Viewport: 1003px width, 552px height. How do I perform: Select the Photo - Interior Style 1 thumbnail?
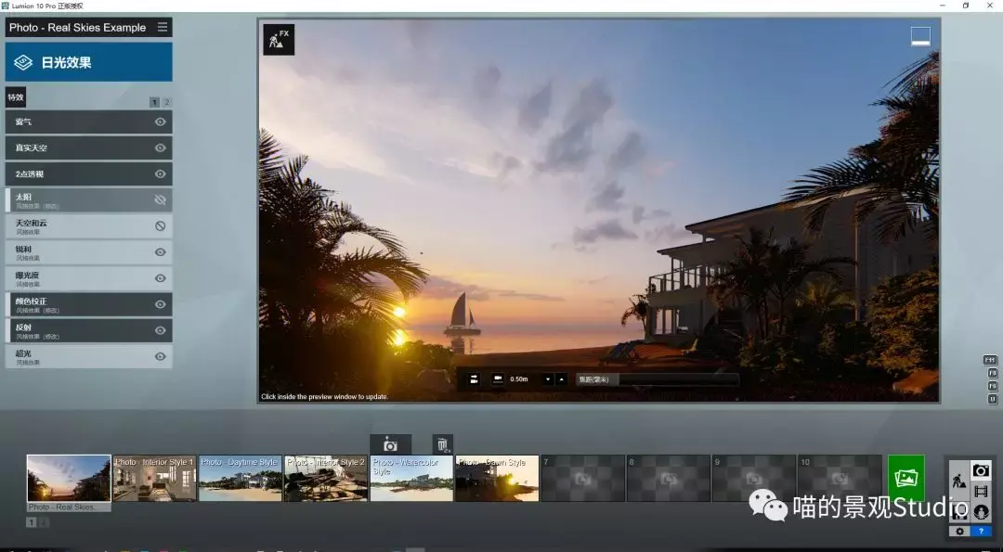155,478
